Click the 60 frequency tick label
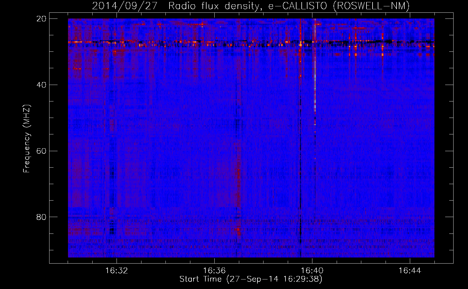The height and width of the screenshot is (289, 468). click(x=41, y=151)
